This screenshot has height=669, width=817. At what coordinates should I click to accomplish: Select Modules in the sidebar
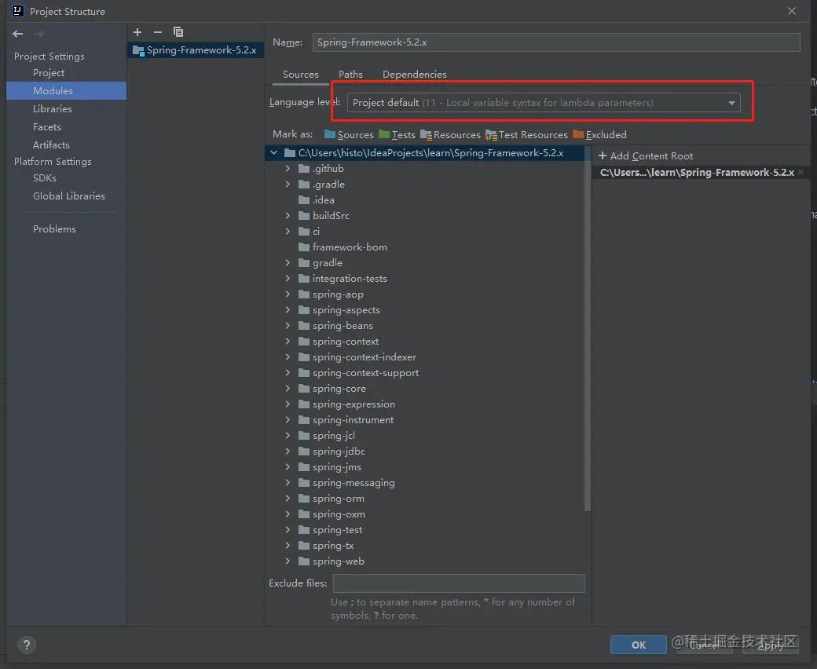click(x=66, y=90)
